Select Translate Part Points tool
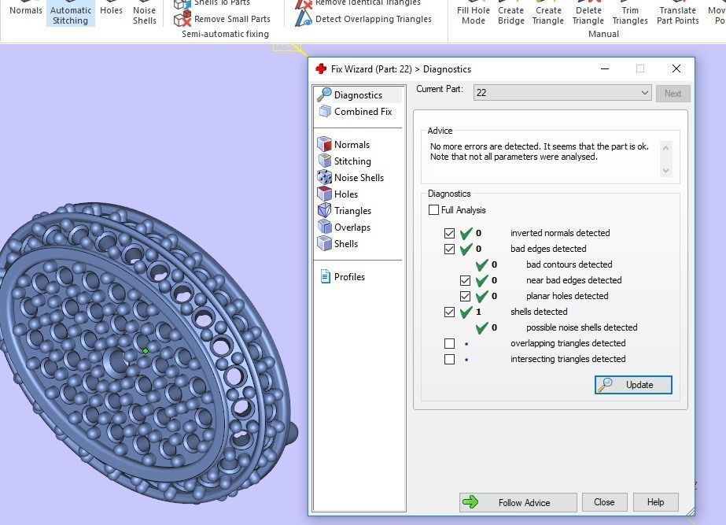This screenshot has height=525, width=726. pos(678,13)
